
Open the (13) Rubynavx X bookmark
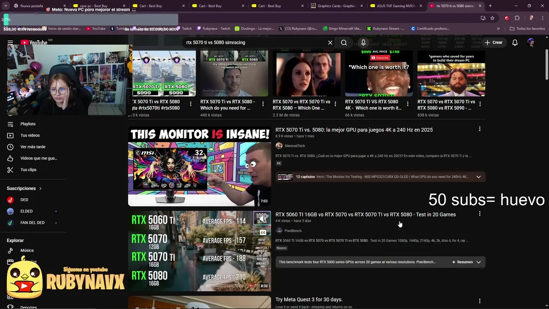tap(298, 29)
